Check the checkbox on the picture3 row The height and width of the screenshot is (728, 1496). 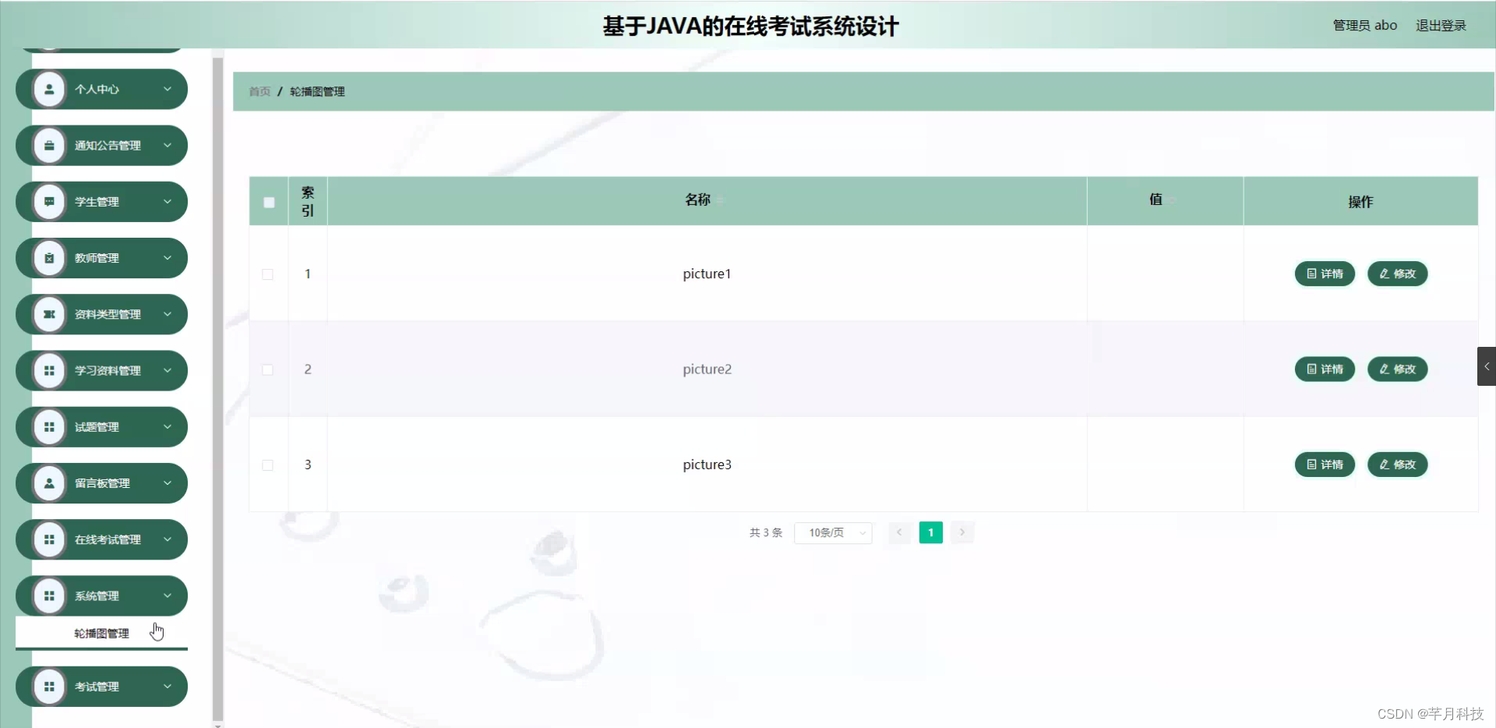[268, 465]
